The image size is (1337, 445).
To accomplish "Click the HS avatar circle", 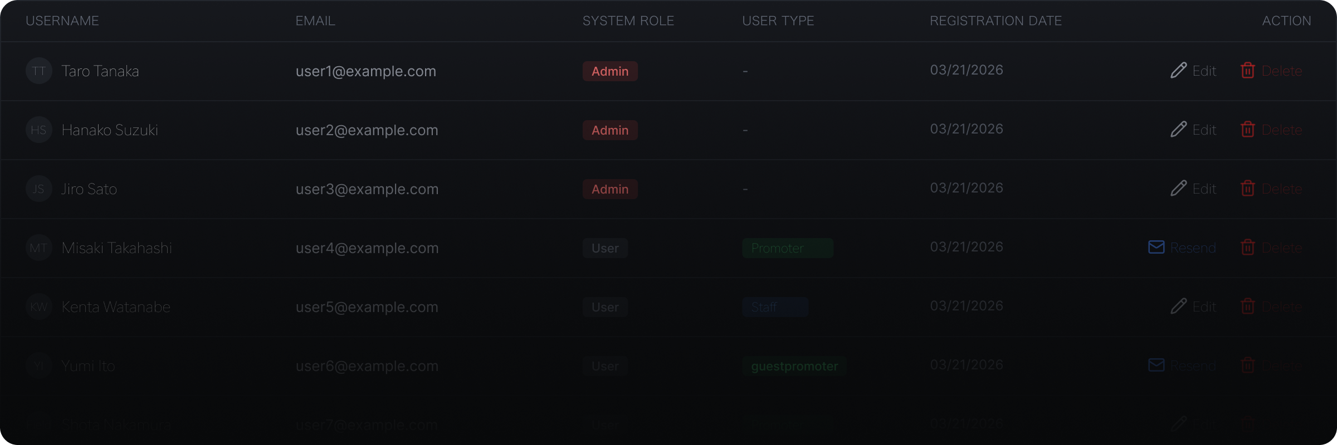I will [x=39, y=130].
